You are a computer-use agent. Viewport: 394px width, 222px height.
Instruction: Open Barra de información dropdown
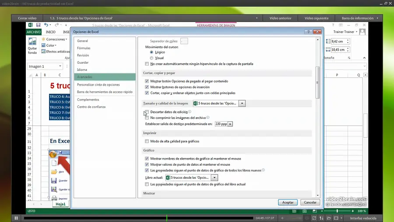[377, 18]
